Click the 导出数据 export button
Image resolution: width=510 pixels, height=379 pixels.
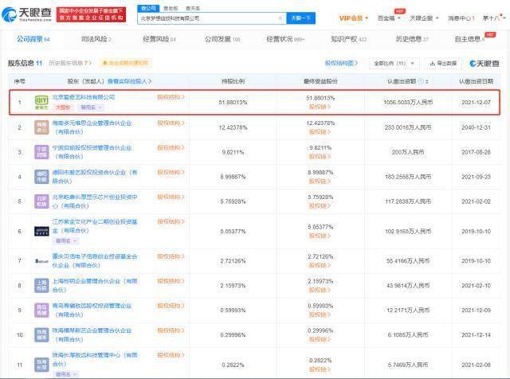click(x=443, y=63)
